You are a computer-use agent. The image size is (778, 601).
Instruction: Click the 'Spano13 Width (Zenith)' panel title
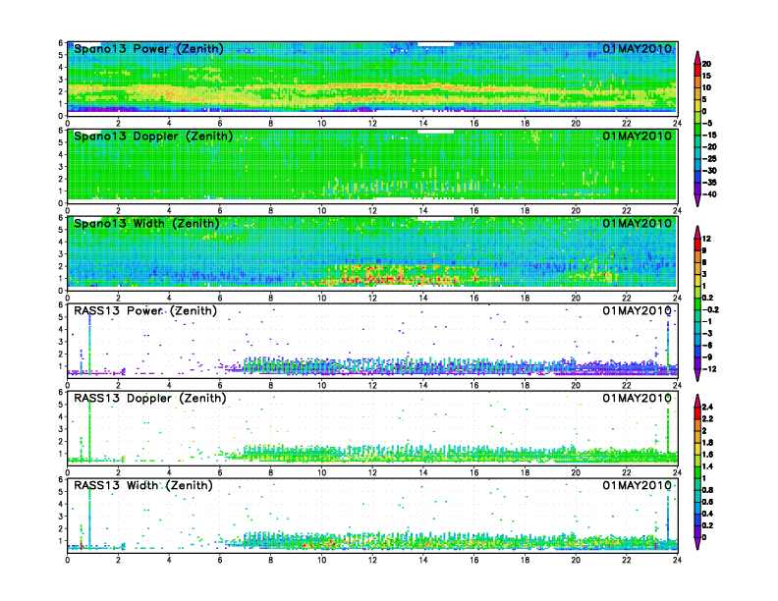click(x=147, y=224)
